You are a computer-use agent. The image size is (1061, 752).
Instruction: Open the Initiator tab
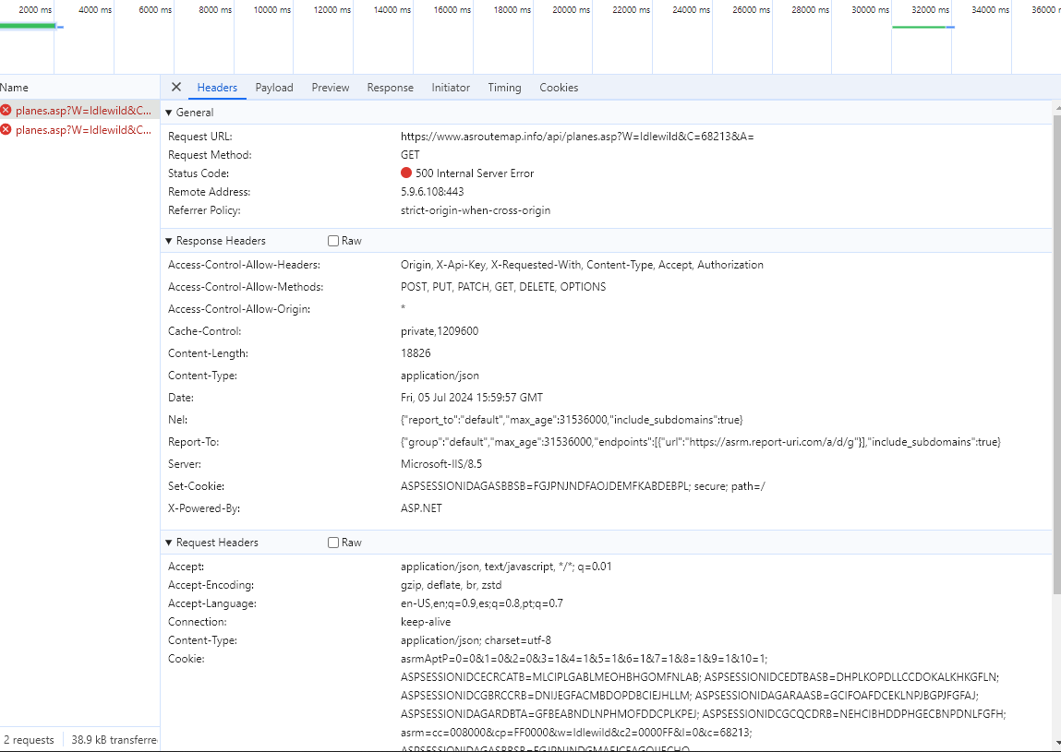click(451, 88)
